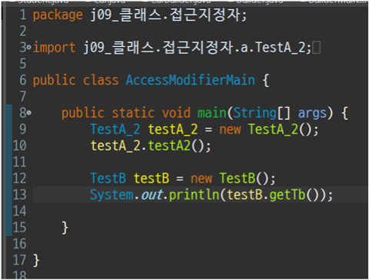Click the testA_2 variable on line 10

(115, 146)
